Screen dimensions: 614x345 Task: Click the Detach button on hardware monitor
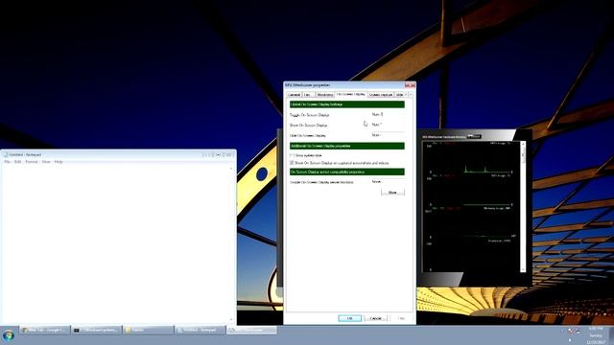474,136
